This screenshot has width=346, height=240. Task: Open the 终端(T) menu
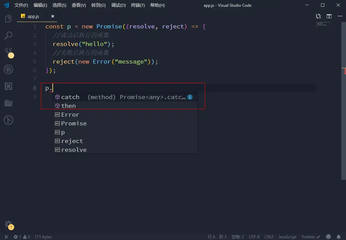(x=138, y=5)
